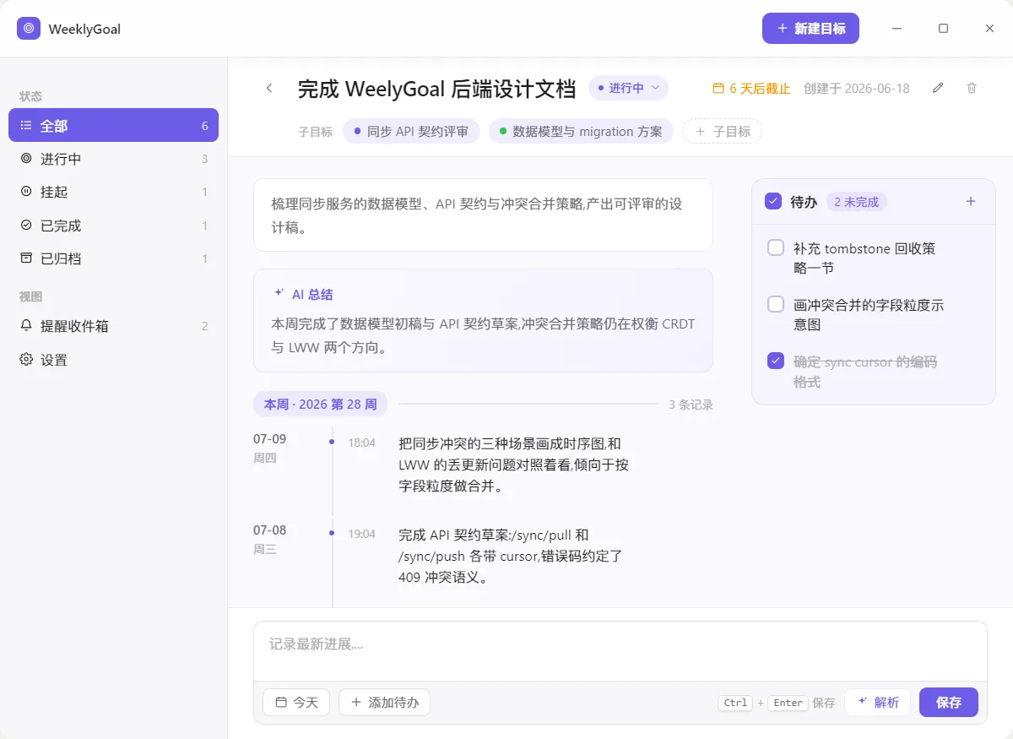Click the bell icon of 提醒收件箱
Image resolution: width=1013 pixels, height=739 pixels.
pos(26,326)
